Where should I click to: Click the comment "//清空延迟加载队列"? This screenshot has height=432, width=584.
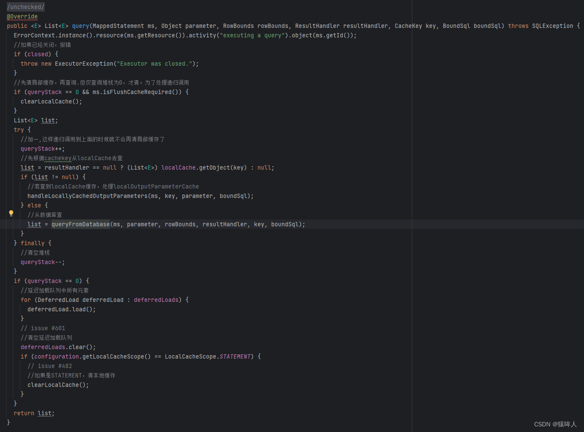coord(46,338)
